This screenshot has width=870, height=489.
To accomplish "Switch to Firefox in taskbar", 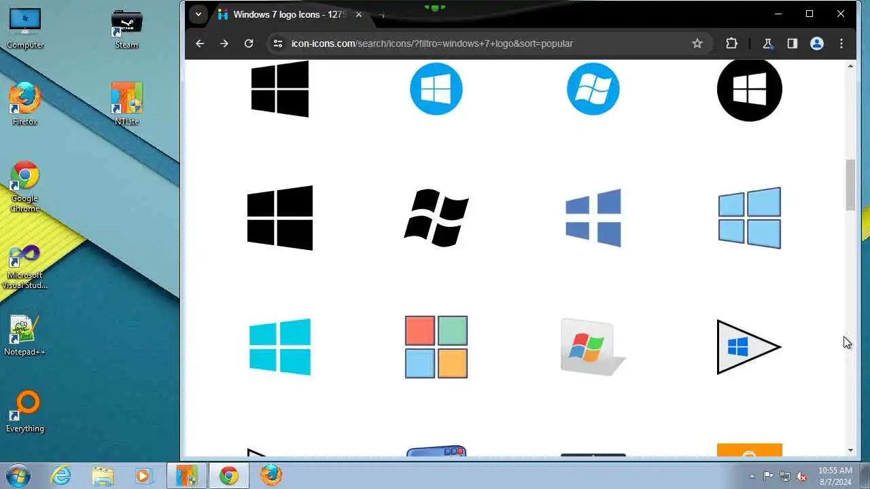I will 271,475.
